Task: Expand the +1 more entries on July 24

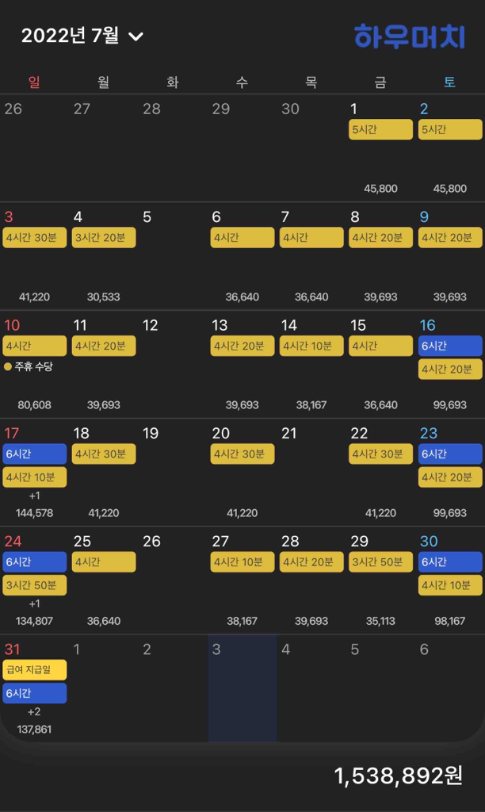Action: pos(34,603)
